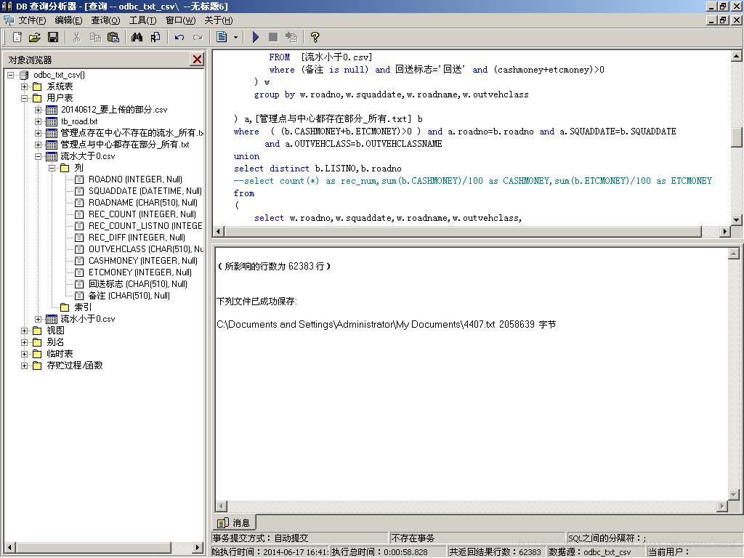Click the Cut scissors icon

click(x=76, y=37)
